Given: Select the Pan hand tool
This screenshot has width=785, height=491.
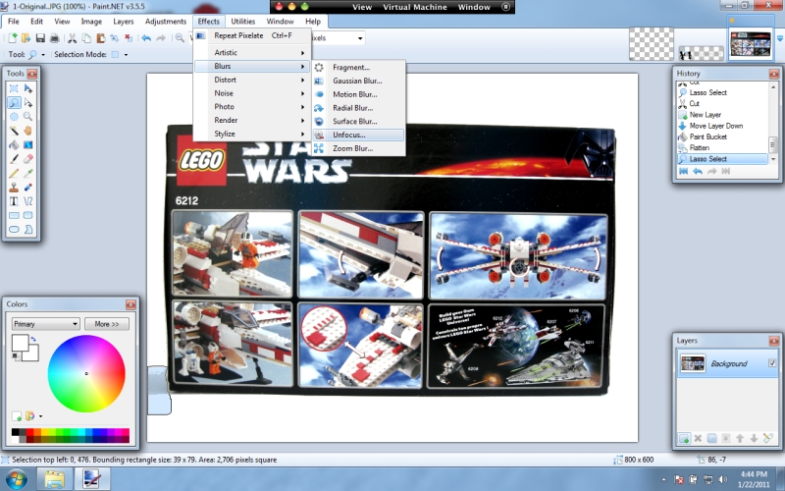Looking at the screenshot, I should tap(28, 131).
